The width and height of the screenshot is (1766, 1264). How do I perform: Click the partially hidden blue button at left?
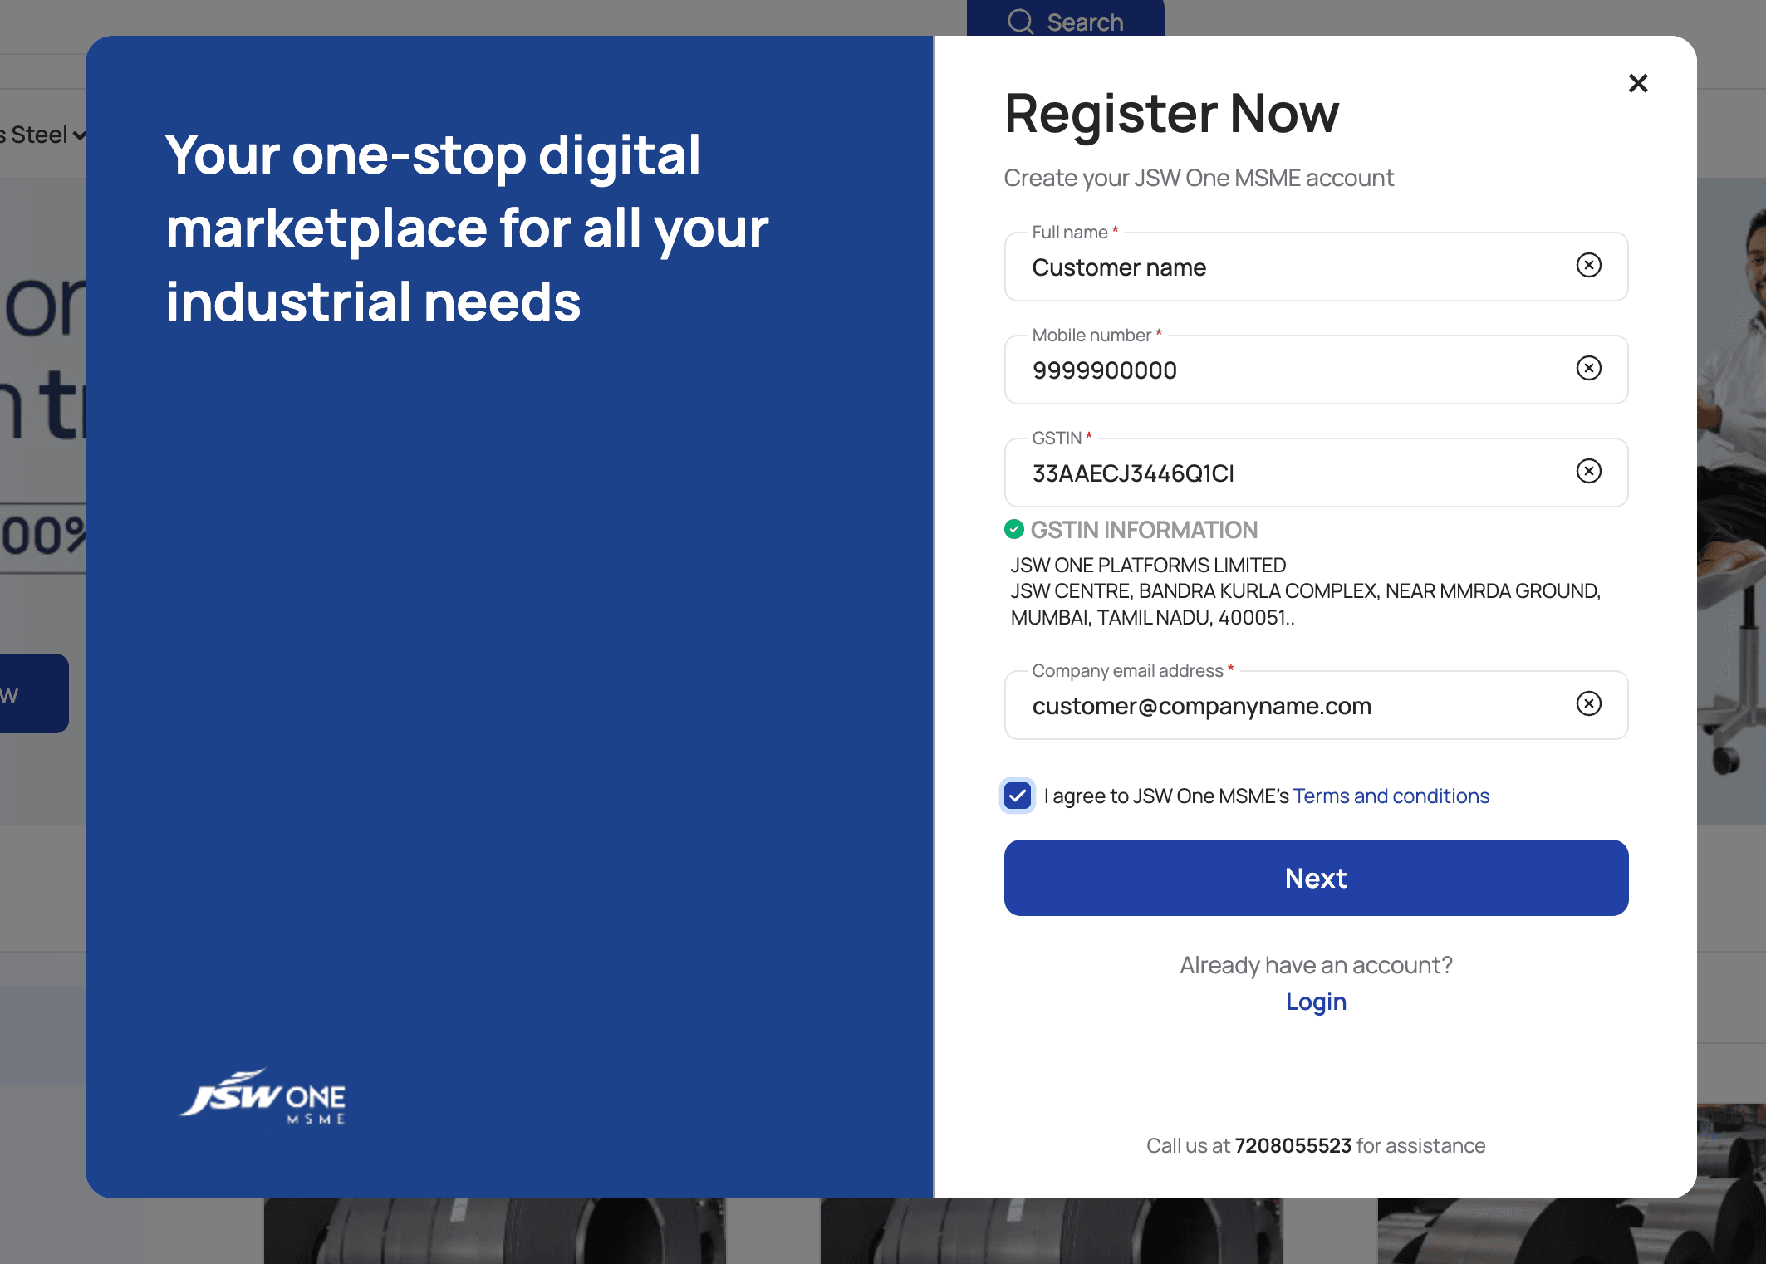pos(33,693)
